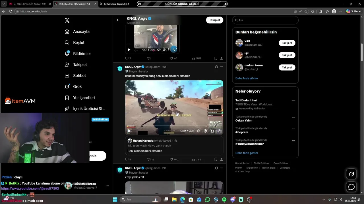Open account options next to @VaultCreative17

pyautogui.click(x=107, y=186)
